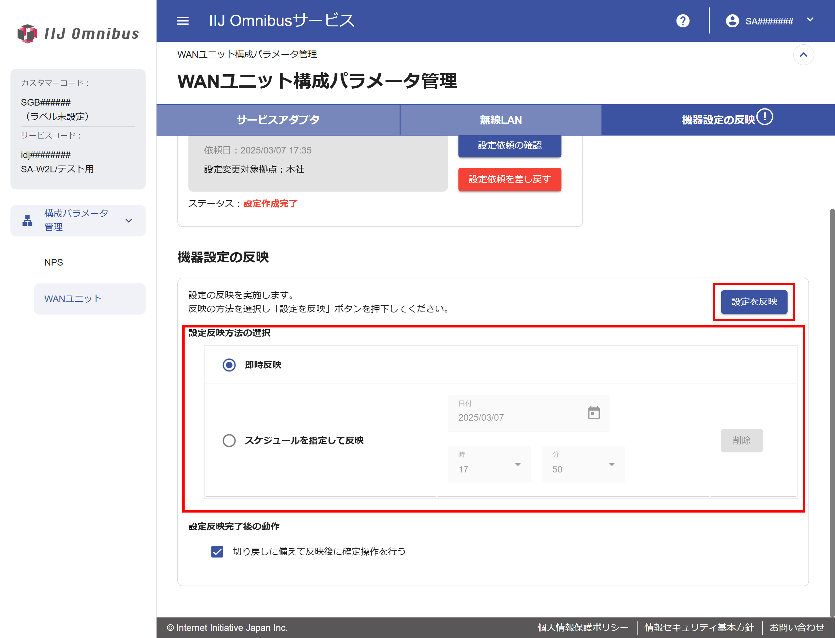The height and width of the screenshot is (638, 835).
Task: Click the 設定反映完了後の動作 heading
Action: coord(234,526)
